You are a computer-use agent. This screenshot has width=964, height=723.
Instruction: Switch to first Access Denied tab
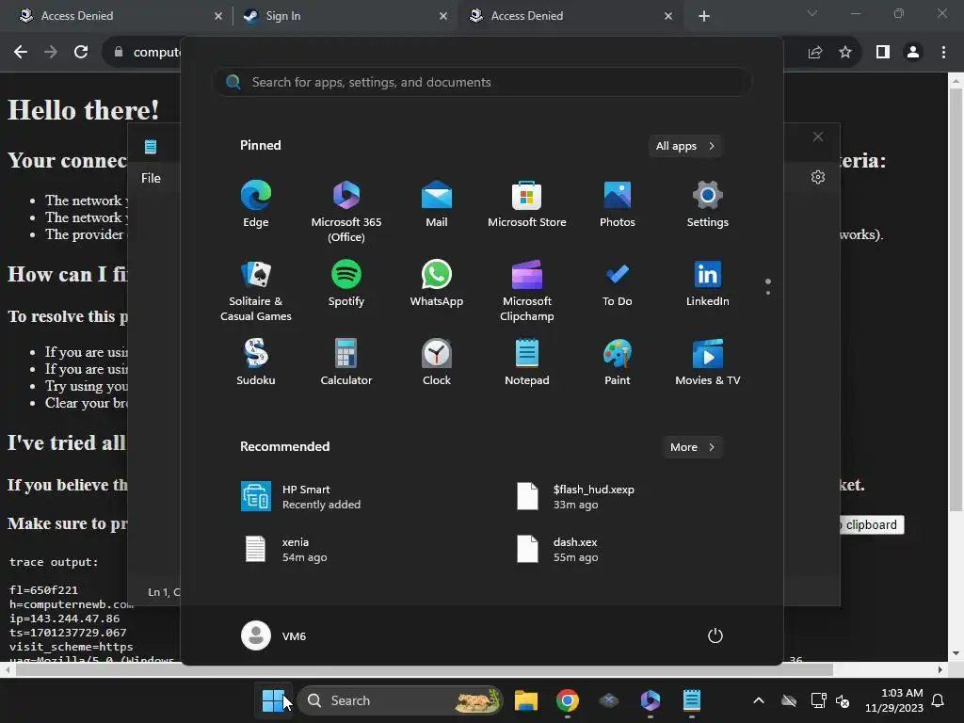click(120, 16)
